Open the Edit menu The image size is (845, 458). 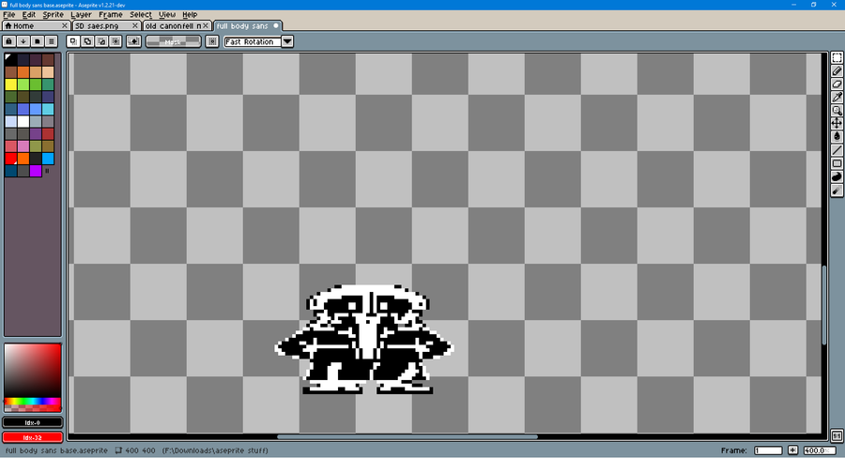point(28,15)
